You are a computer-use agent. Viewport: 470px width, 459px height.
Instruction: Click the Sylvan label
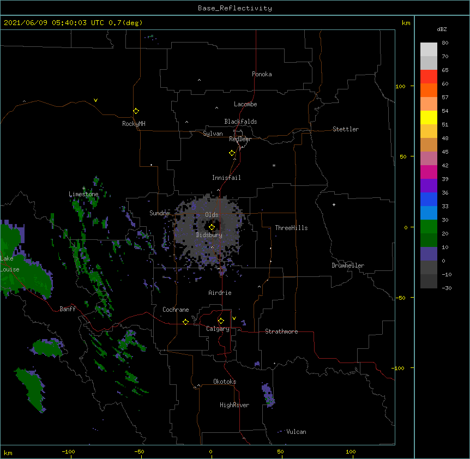click(x=213, y=134)
